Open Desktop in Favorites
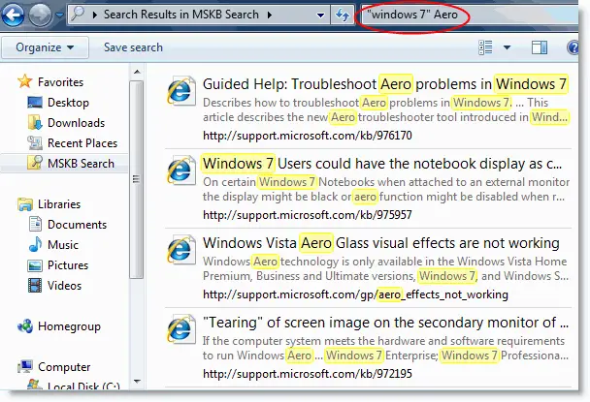This screenshot has height=402, width=590. pyautogui.click(x=68, y=103)
